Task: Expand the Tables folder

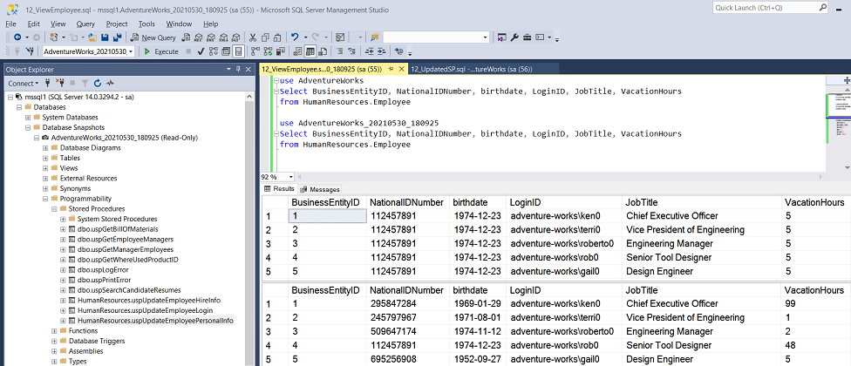Action: click(x=45, y=158)
